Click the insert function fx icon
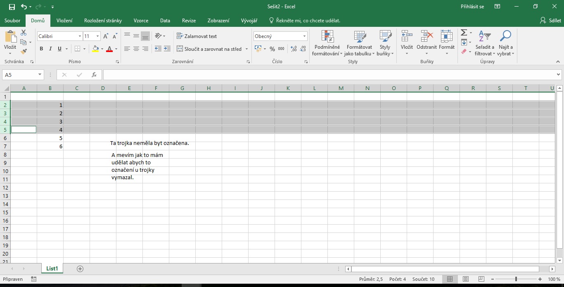Screen dimensions: 564x287 tap(94, 75)
